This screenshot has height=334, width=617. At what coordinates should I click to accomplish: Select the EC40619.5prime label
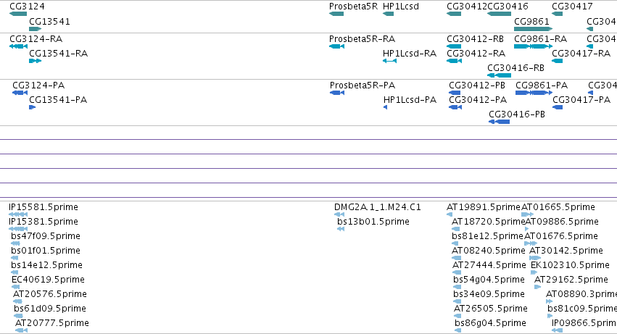(x=48, y=280)
